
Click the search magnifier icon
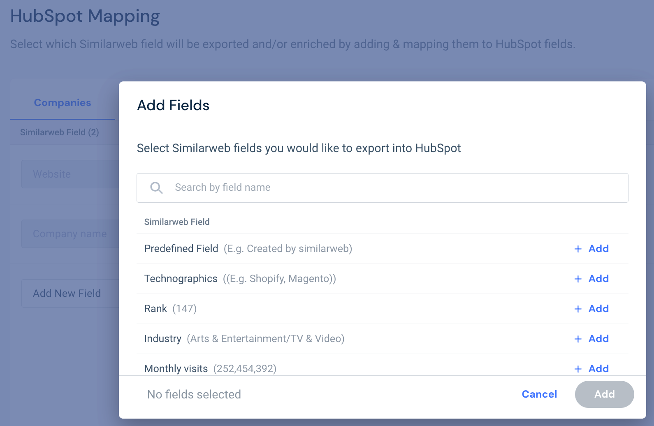click(x=156, y=188)
